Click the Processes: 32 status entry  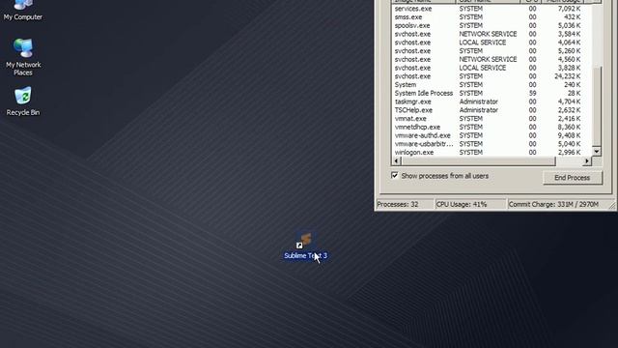click(x=405, y=204)
